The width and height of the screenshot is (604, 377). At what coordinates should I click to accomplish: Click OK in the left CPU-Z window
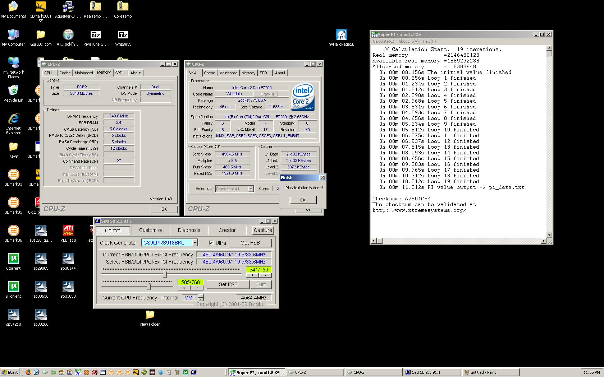(164, 209)
